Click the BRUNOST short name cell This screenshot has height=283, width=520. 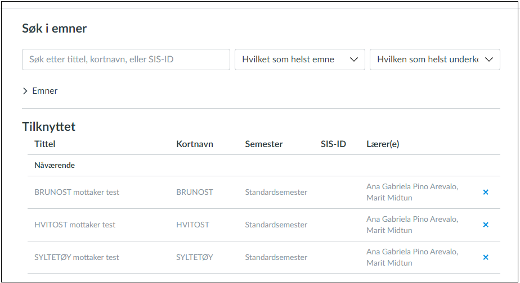pyautogui.click(x=195, y=192)
